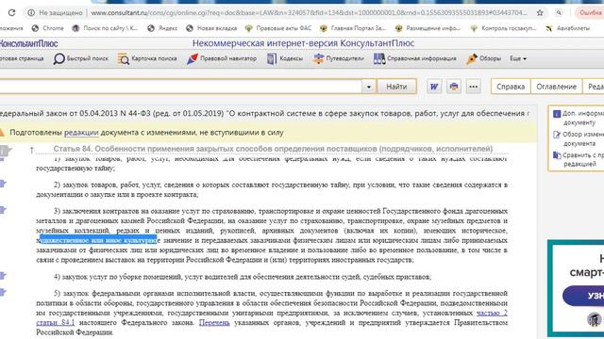
Task: Switch to the Справка tab
Action: (x=511, y=87)
